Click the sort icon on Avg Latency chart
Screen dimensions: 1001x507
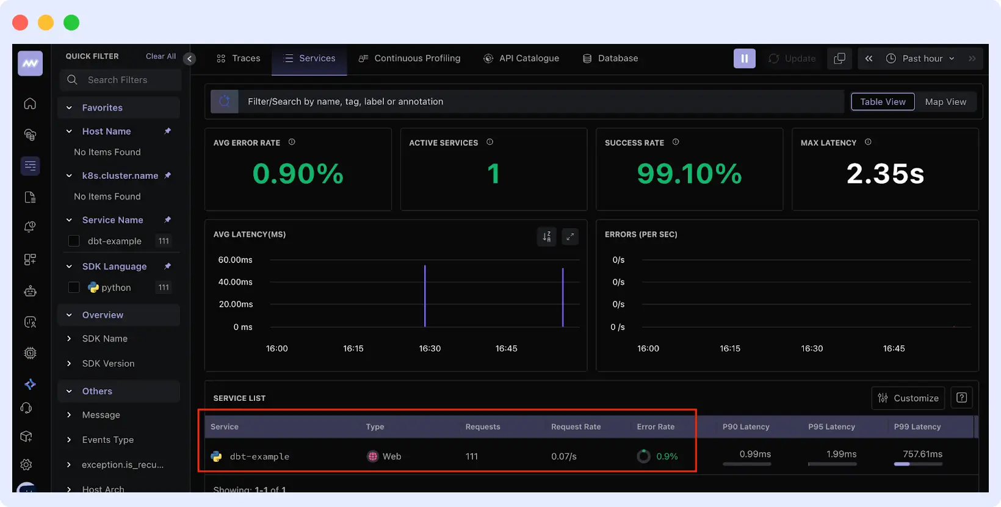click(x=547, y=237)
